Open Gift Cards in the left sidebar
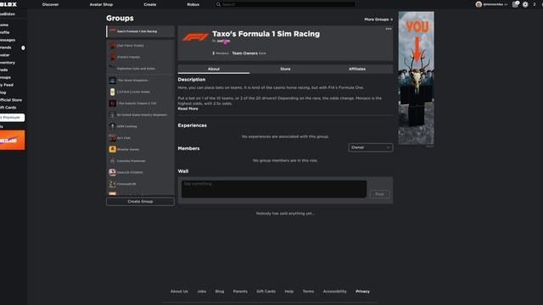The width and height of the screenshot is (543, 305). pos(8,108)
